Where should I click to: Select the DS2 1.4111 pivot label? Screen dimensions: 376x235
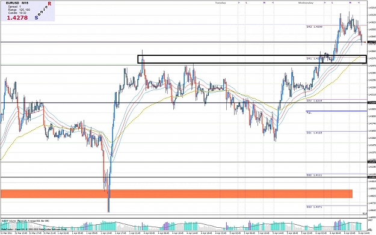click(x=315, y=175)
